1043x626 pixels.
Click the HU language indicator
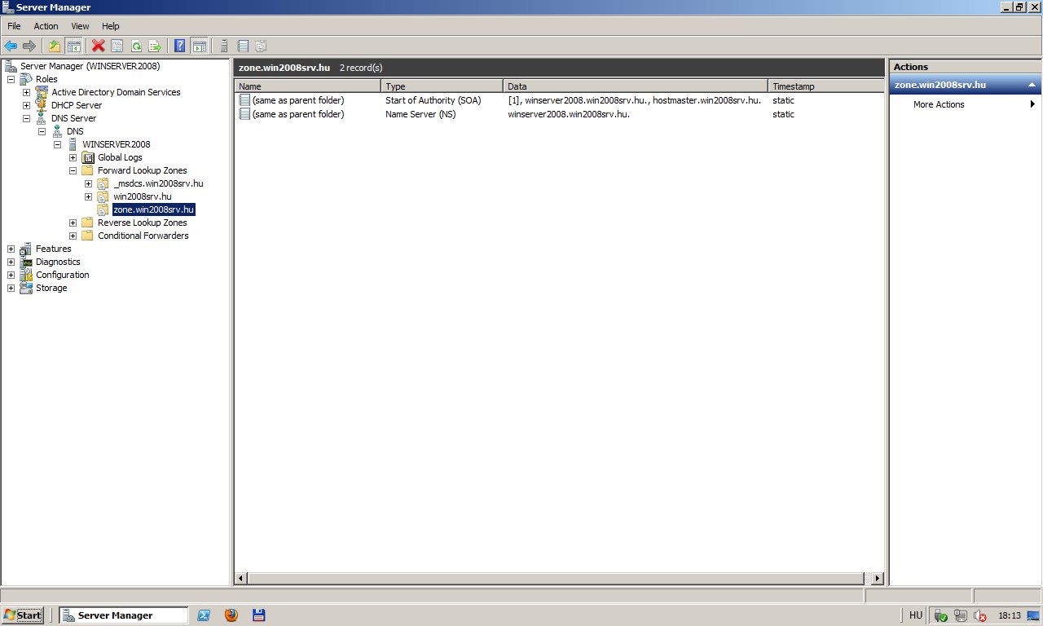click(x=915, y=615)
